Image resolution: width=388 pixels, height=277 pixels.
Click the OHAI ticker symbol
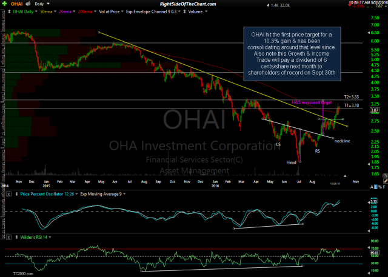pyautogui.click(x=16, y=4)
